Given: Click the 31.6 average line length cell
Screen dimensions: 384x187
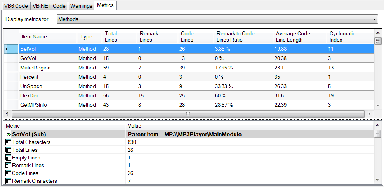Looking at the screenshot, I should 300,95.
